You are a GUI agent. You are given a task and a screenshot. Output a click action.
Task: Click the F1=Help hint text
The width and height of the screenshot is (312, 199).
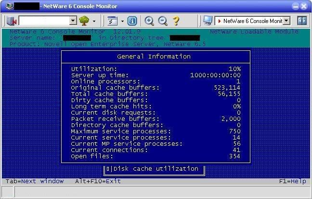click(292, 181)
